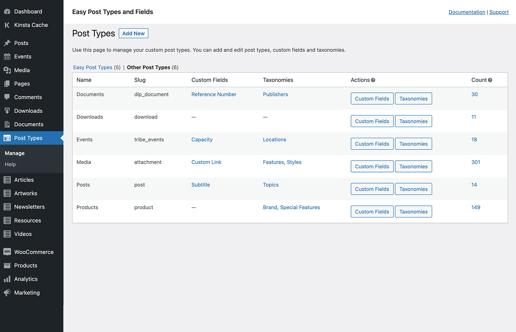Click the Dashboard gauge icon in sidebar
516x332 pixels.
tap(7, 11)
